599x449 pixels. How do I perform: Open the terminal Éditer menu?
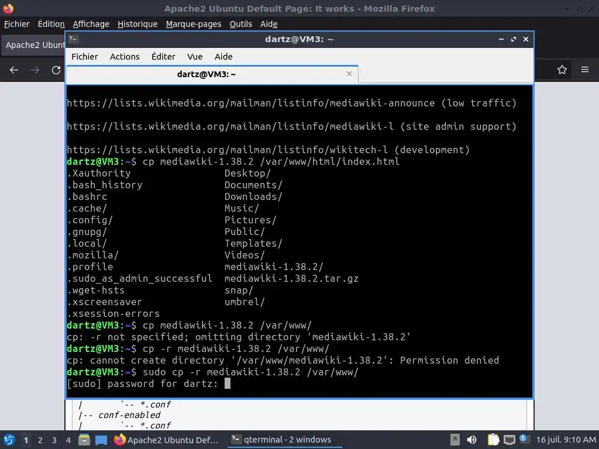coord(163,57)
